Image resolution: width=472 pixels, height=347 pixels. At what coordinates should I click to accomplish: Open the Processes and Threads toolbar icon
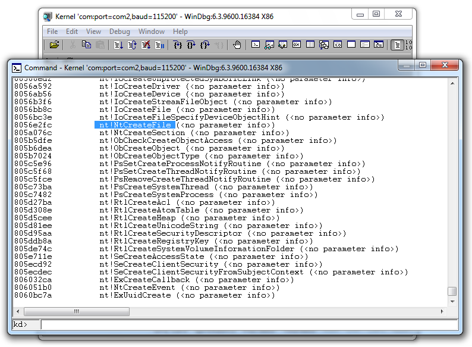pyautogui.click(x=365, y=45)
